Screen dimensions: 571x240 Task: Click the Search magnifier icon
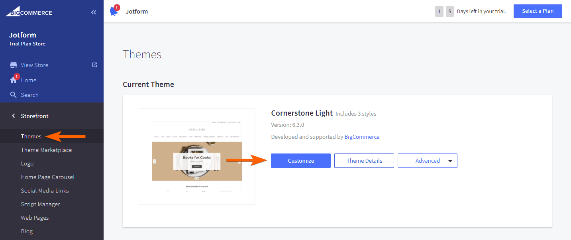pyautogui.click(x=14, y=95)
